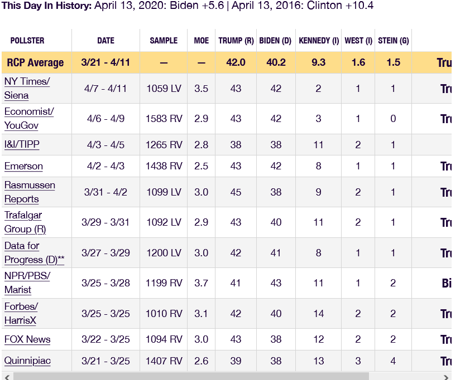This screenshot has height=380, width=465.
Task: Click Trafalgar date 3/29 - 3/31
Action: [x=106, y=222]
